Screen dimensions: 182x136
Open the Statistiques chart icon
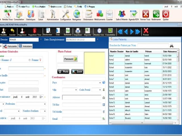click(31, 15)
